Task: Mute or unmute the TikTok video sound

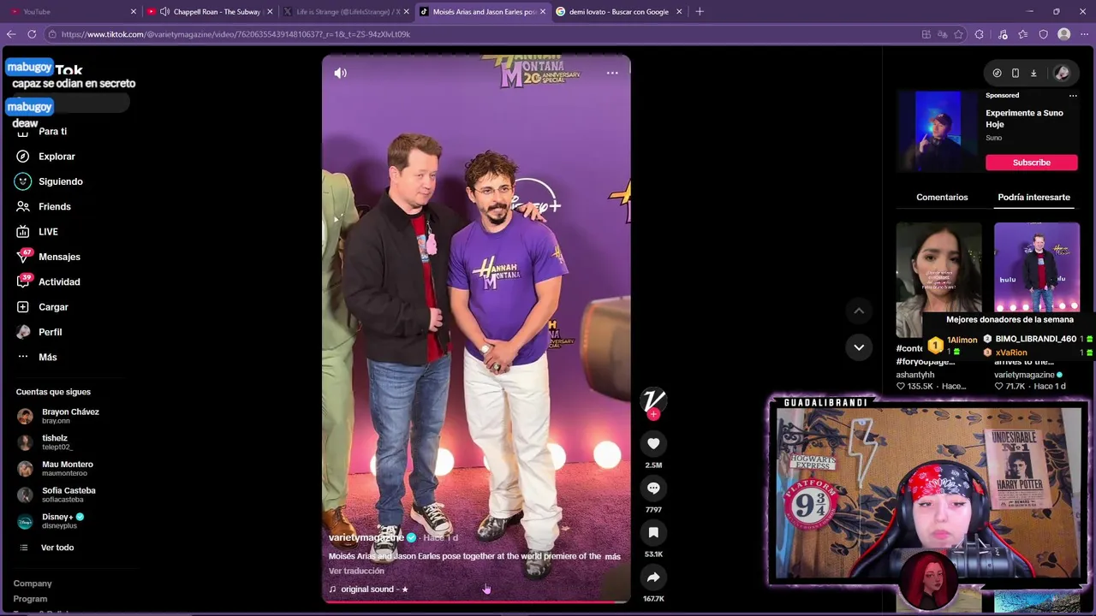Action: click(340, 74)
